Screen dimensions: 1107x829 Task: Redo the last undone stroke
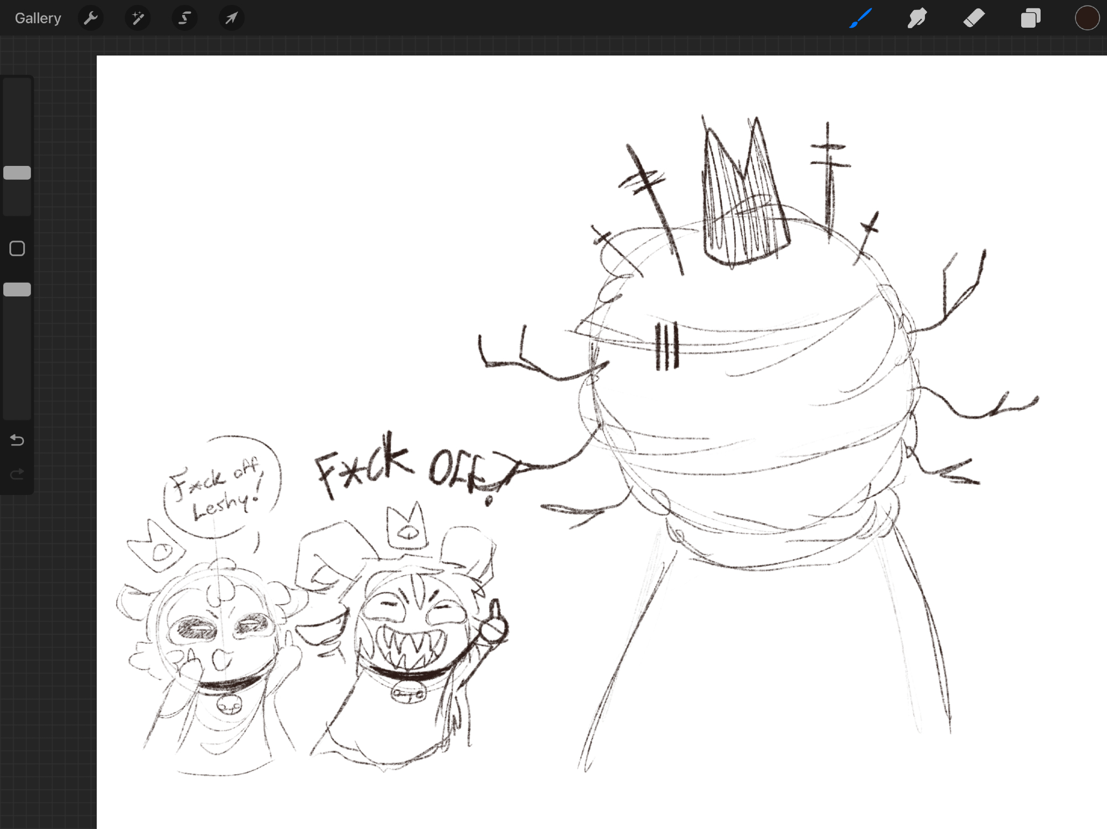tap(17, 474)
